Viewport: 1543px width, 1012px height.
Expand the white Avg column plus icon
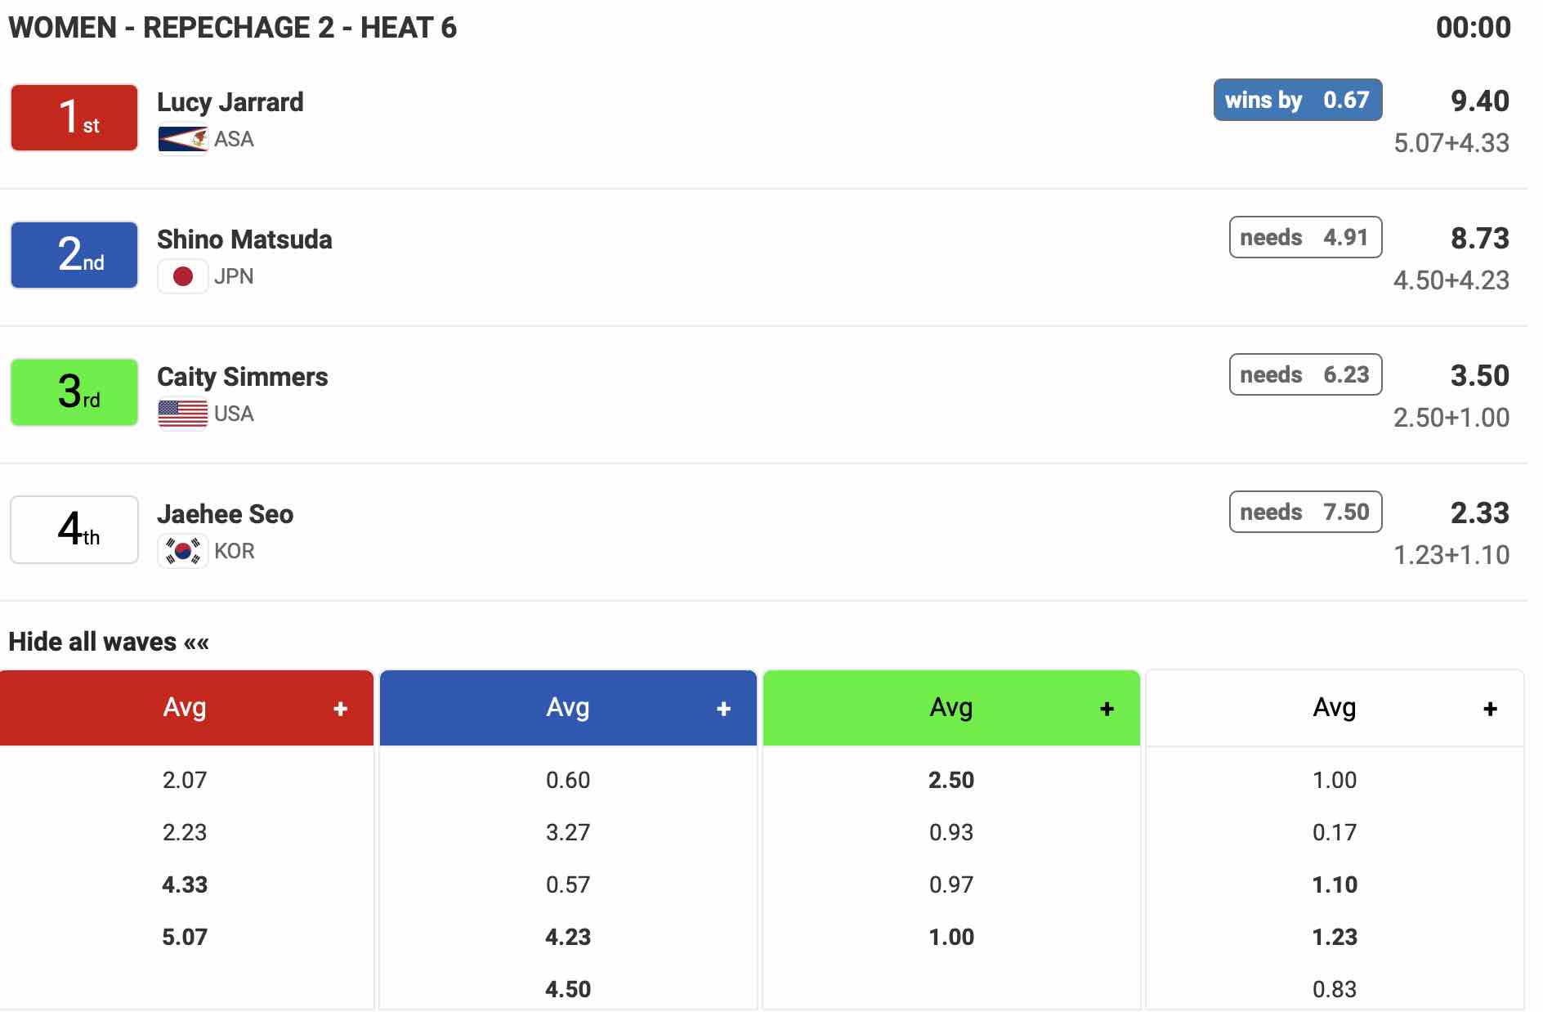[1490, 709]
